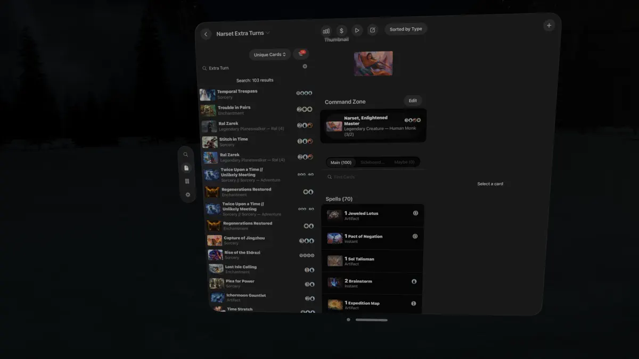Image resolution: width=639 pixels, height=359 pixels.
Task: Toggle the clock icon next to Brainstorm
Action: [414, 281]
